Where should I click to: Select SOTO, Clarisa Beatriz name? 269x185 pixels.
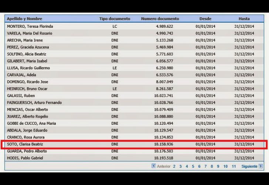(25, 144)
